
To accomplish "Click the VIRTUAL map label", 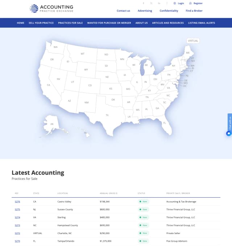I will [193, 41].
